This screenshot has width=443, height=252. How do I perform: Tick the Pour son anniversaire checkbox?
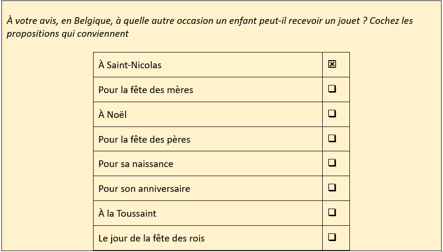tap(332, 188)
